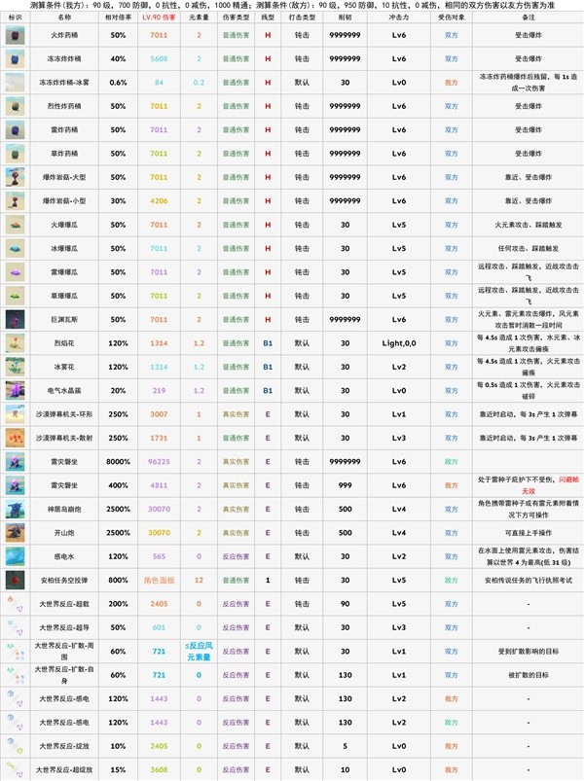Select the 雷灾磐坐 thumbnail in 8000% row
Viewport: 584px width, 781px height.
15,462
